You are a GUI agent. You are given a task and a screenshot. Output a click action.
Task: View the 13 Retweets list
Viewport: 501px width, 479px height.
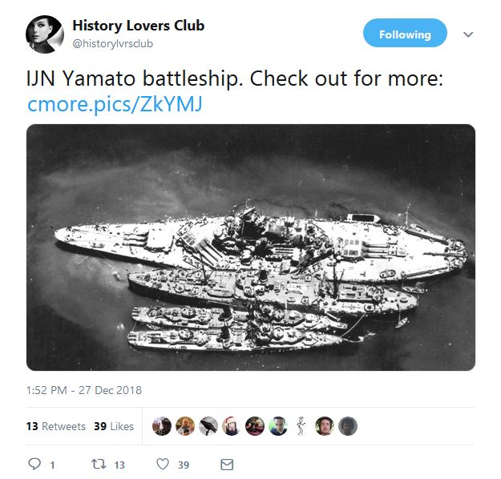pos(56,426)
